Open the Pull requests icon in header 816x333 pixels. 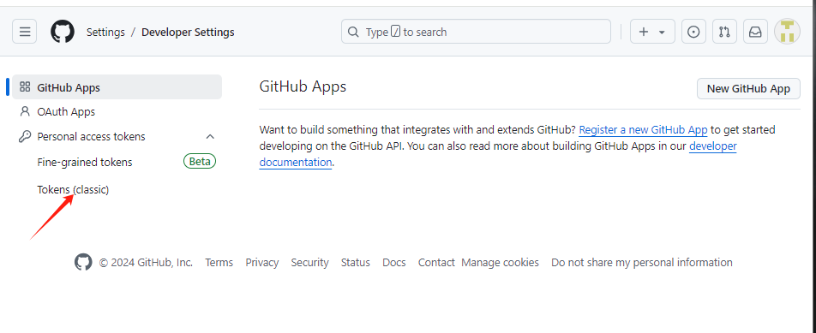coord(724,32)
